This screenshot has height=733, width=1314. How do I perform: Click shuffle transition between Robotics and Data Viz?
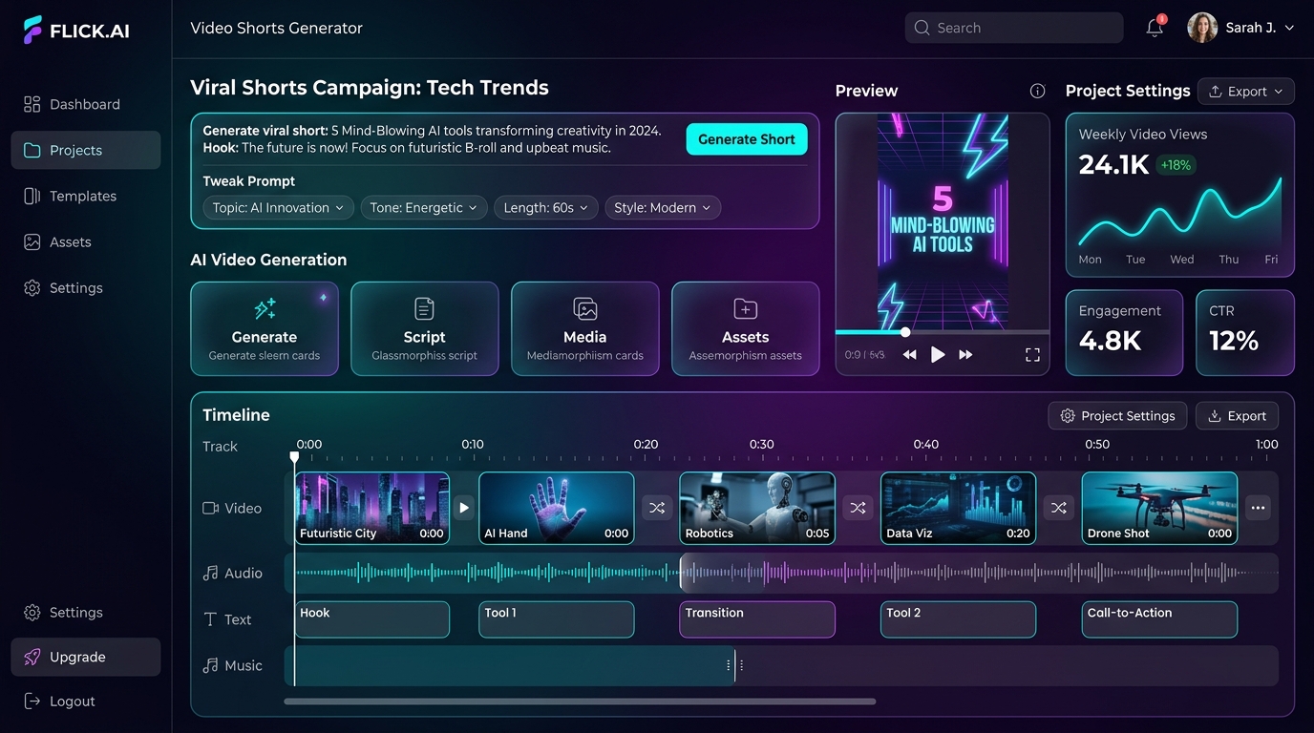click(x=858, y=508)
